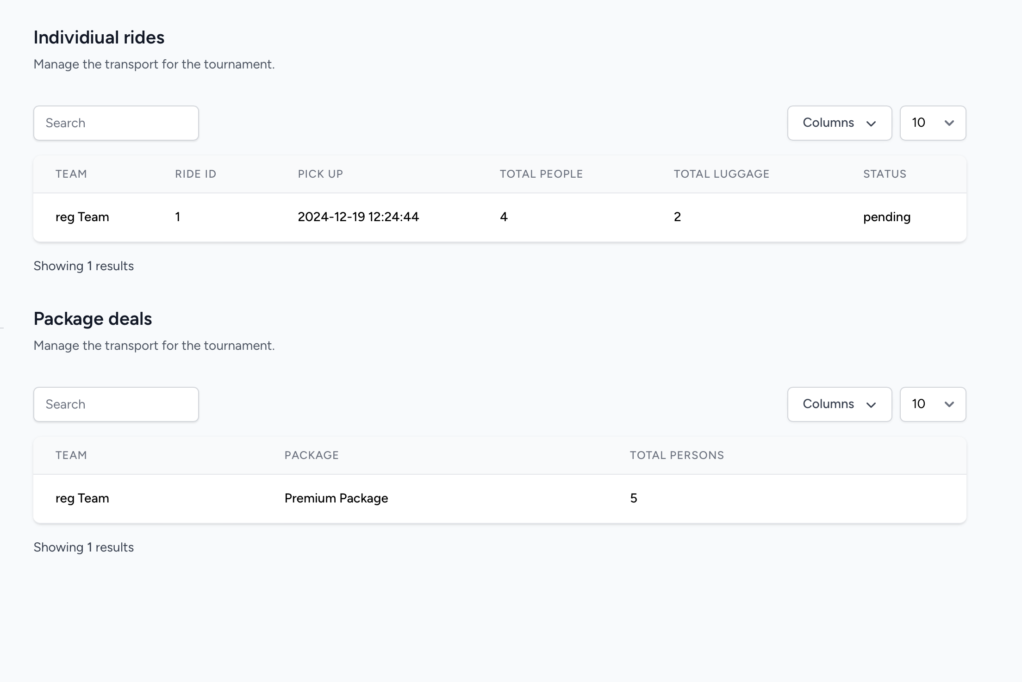Open page size 10 dropdown for Individual rides
The width and height of the screenshot is (1022, 682).
click(x=932, y=123)
